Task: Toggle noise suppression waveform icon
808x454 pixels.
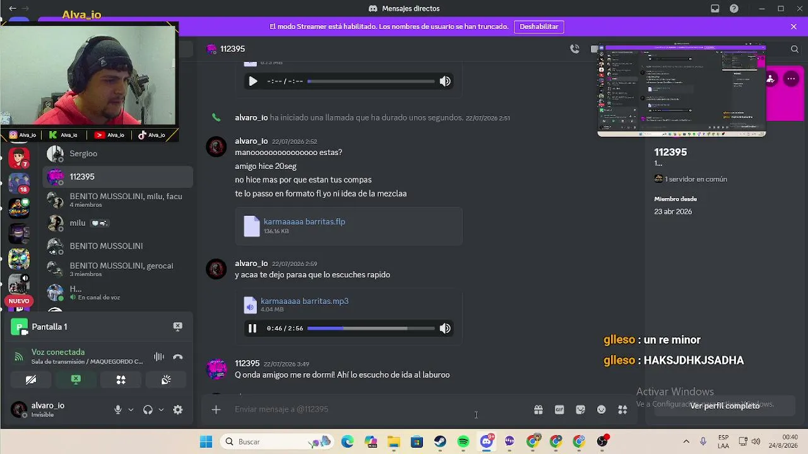Action: click(158, 357)
